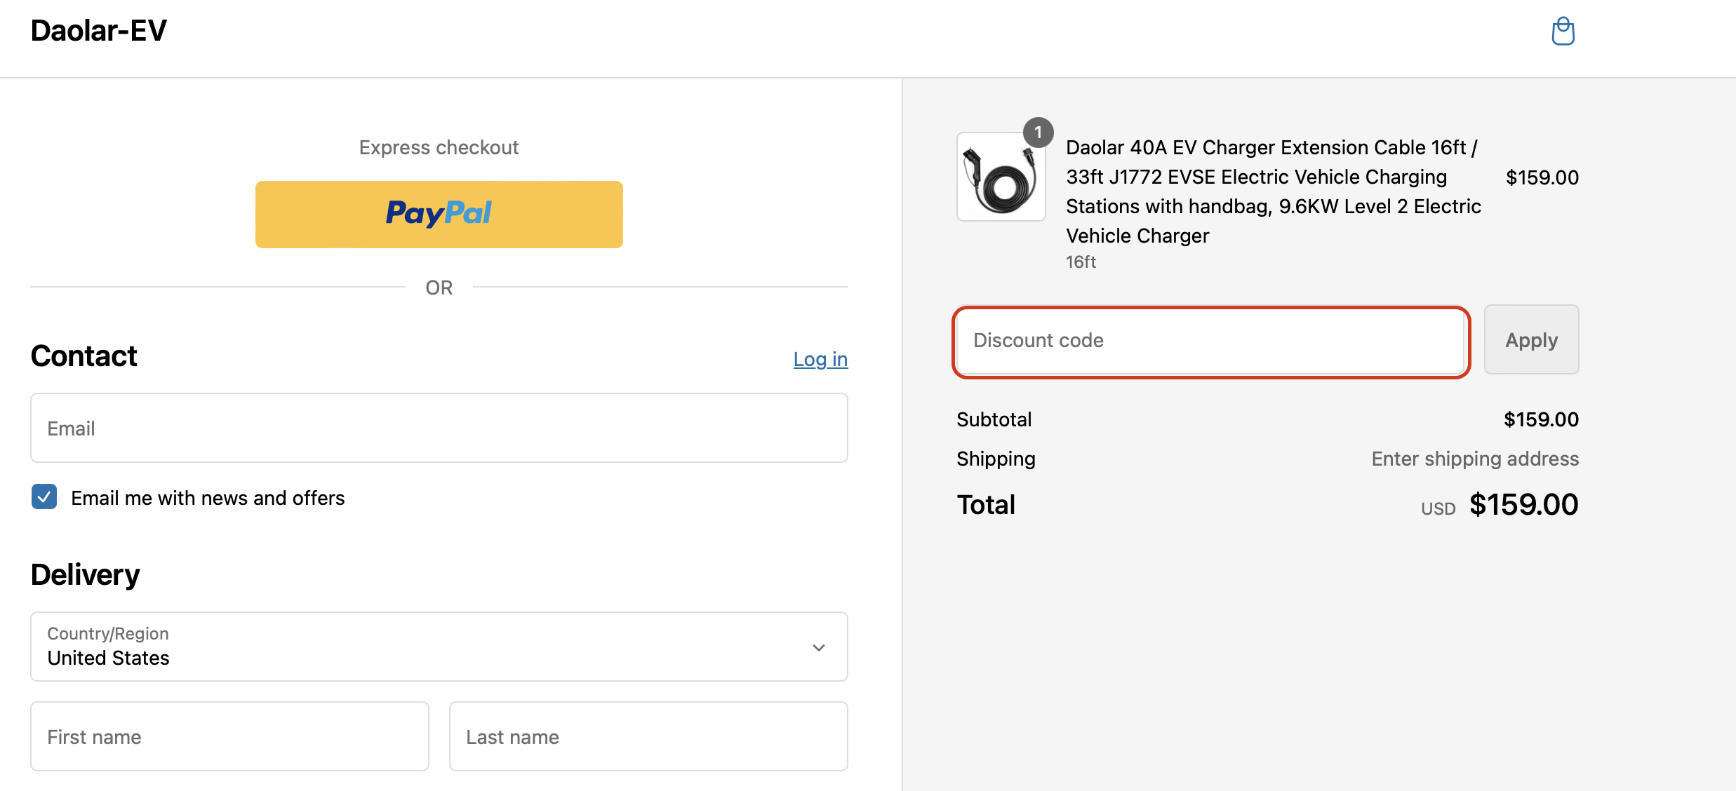Open the shopping bag cart icon
This screenshot has width=1736, height=791.
(1563, 31)
